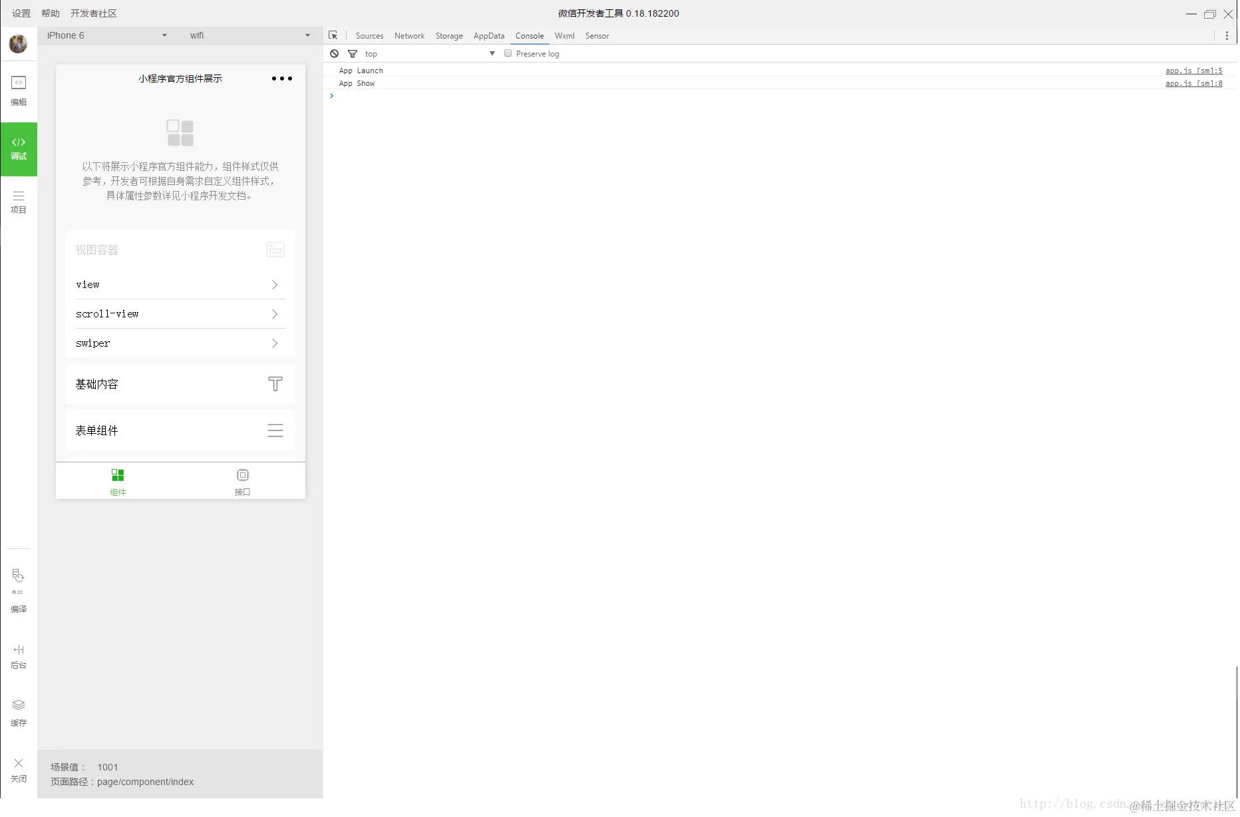
Task: Click the App Show log entry
Action: pos(357,83)
